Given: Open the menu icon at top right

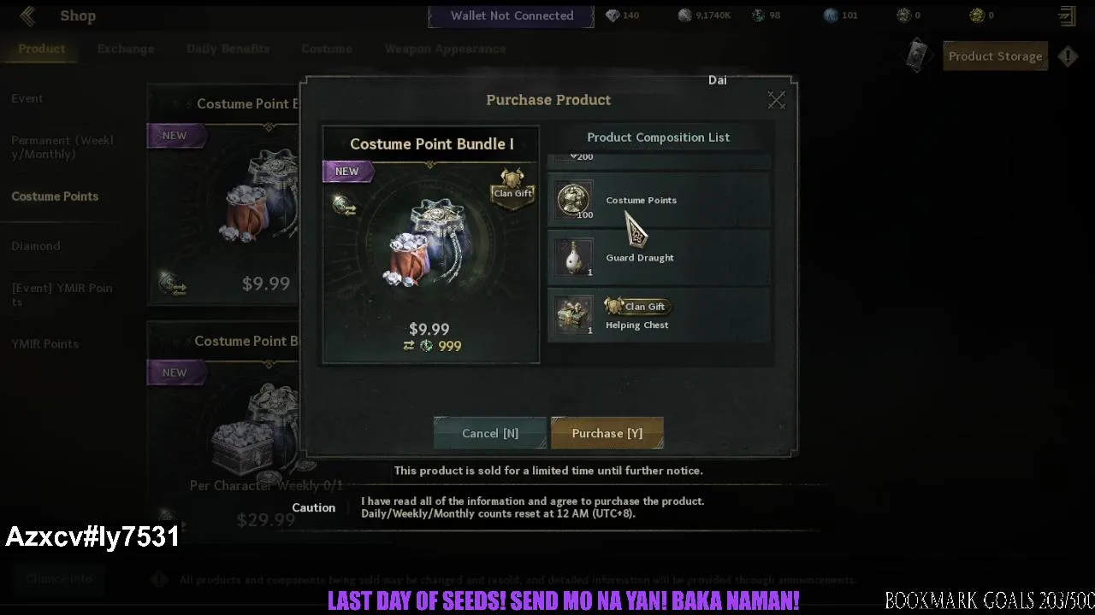Looking at the screenshot, I should tap(1067, 15).
